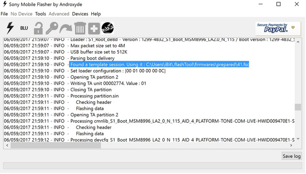This screenshot has height=174, width=306.
Task: Open the No Device menu
Action: [22, 14]
